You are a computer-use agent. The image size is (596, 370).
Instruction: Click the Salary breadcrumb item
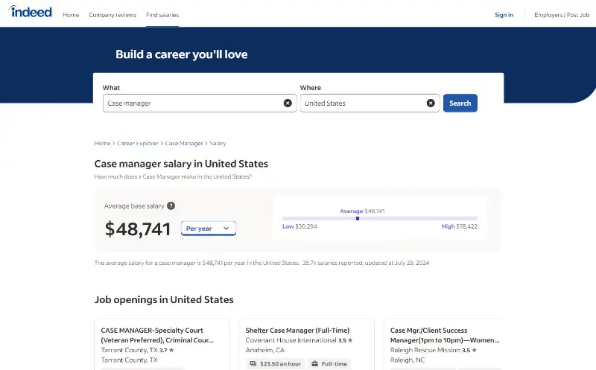pyautogui.click(x=218, y=143)
